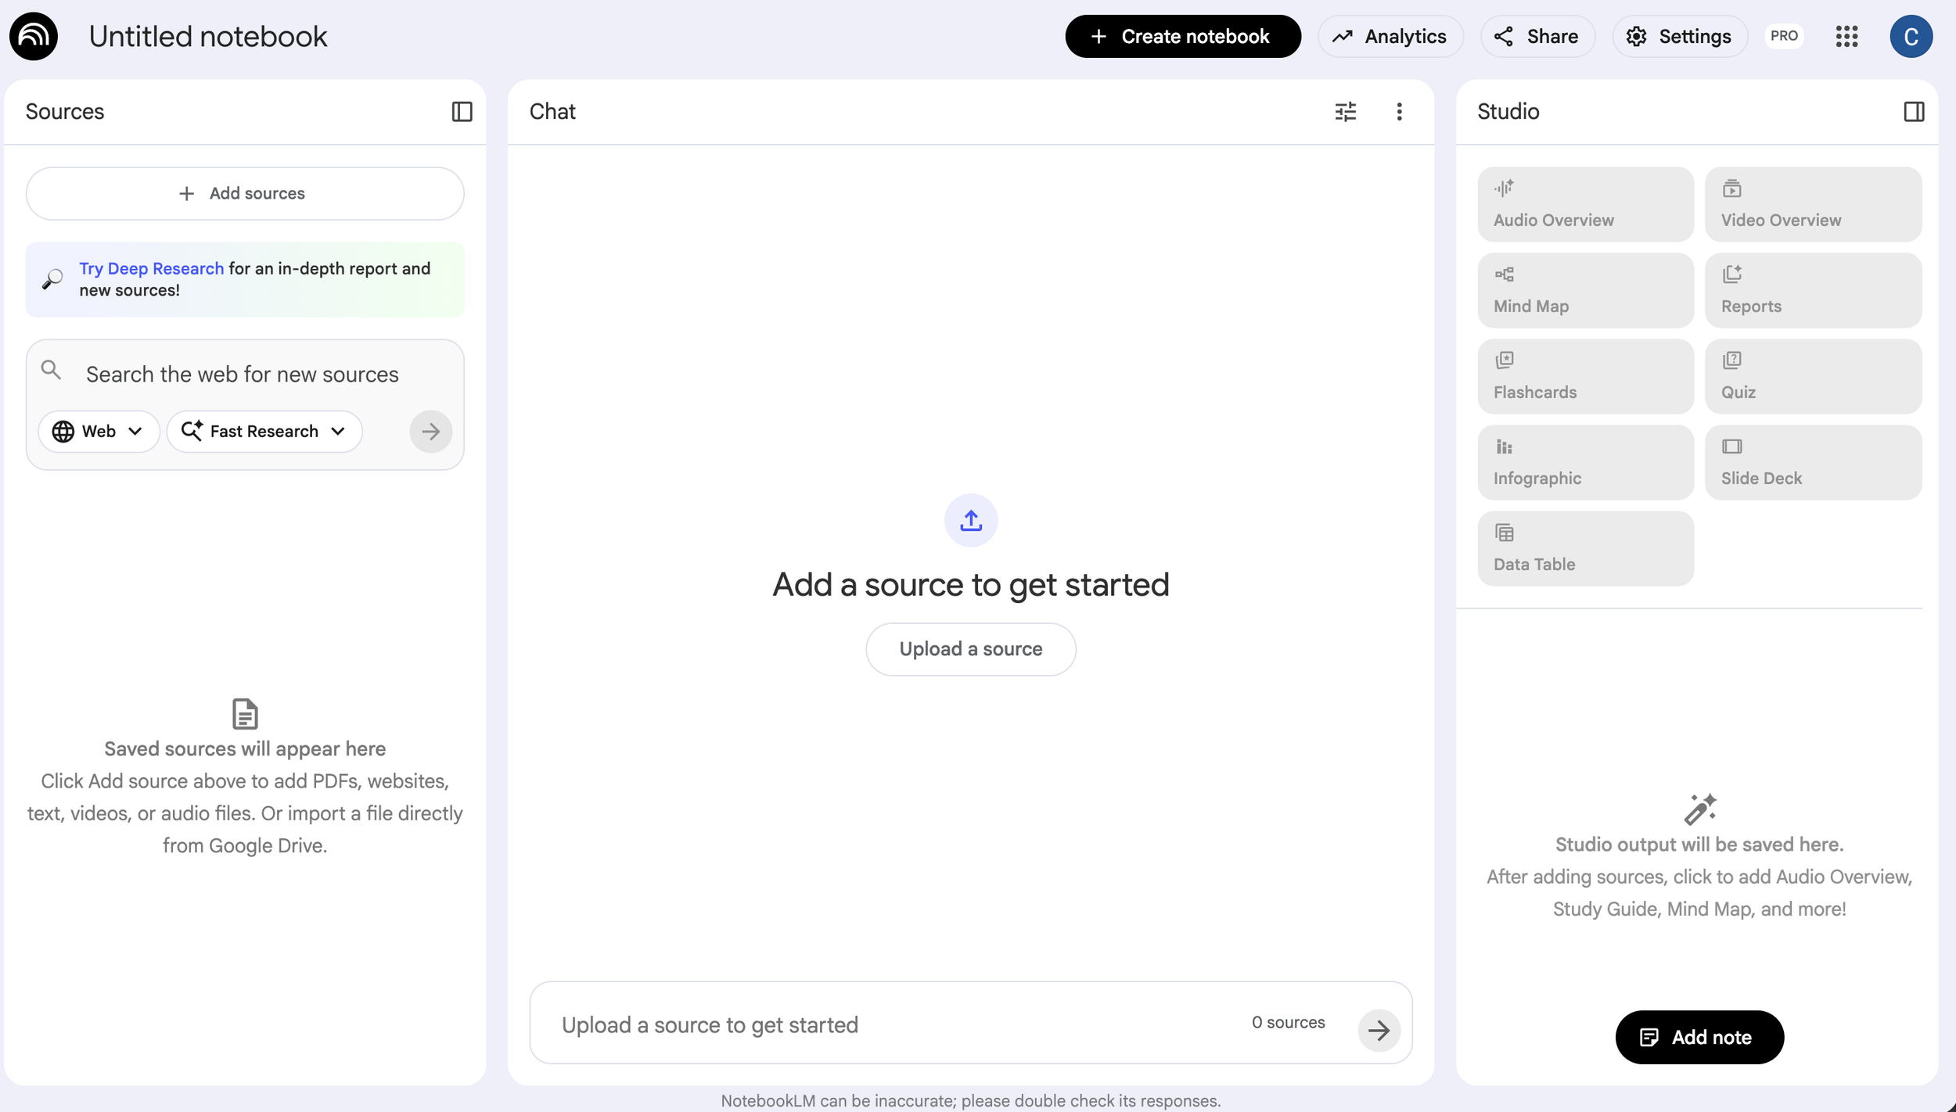Viewport: 1956px width, 1112px height.
Task: Expand the Web source type dropdown
Action: point(99,432)
